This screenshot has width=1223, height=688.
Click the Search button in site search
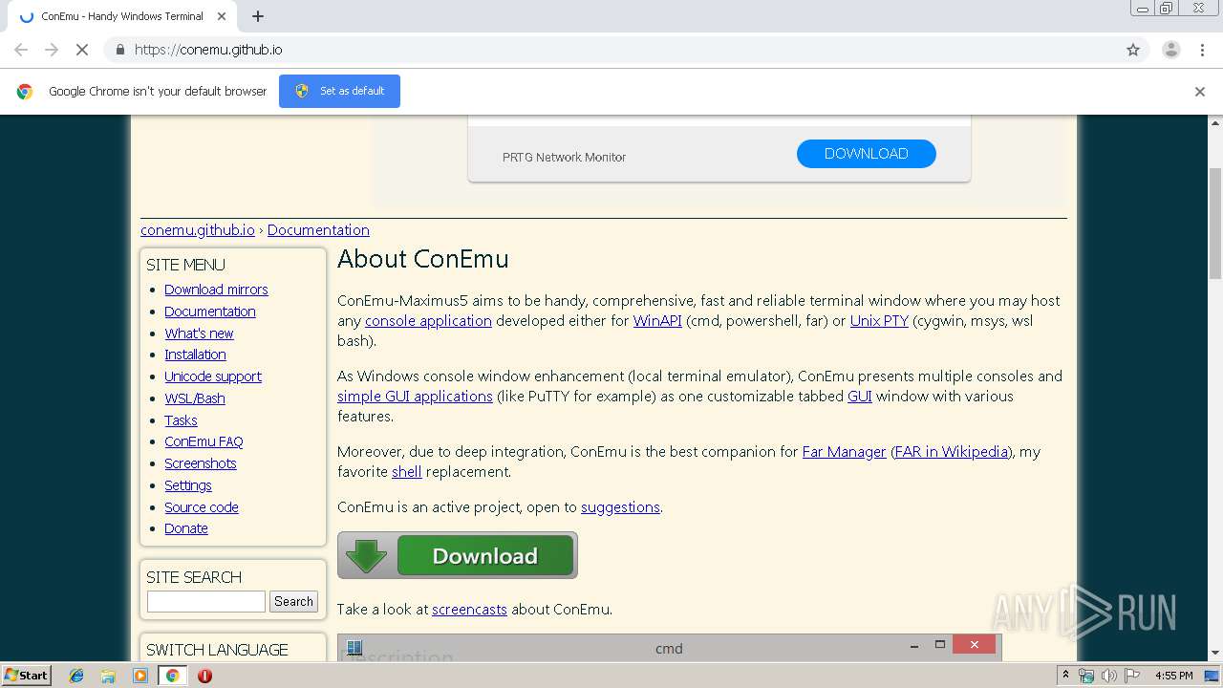pyautogui.click(x=293, y=601)
